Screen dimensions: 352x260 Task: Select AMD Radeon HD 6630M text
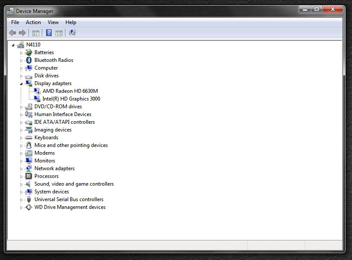click(70, 91)
